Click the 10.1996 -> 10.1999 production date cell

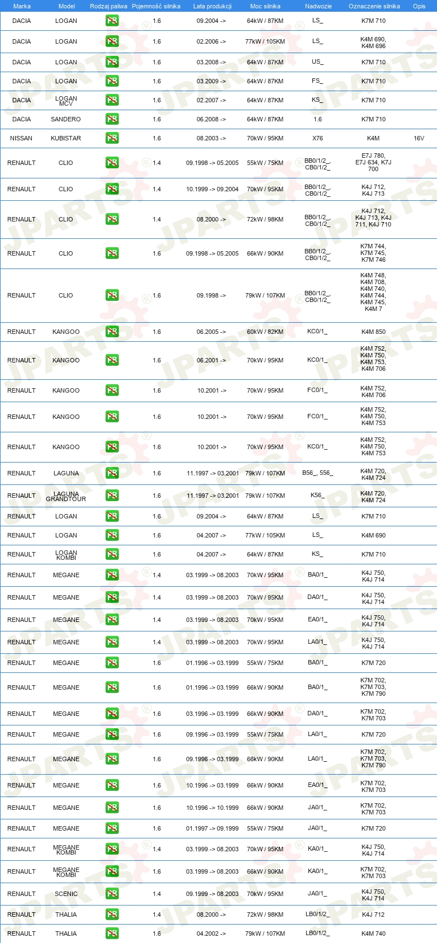click(212, 808)
